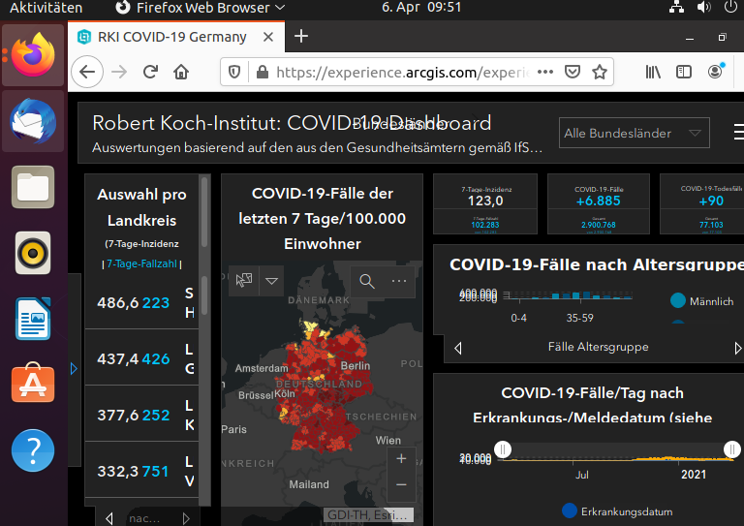Show next Altersgruppe chart

[x=738, y=348]
